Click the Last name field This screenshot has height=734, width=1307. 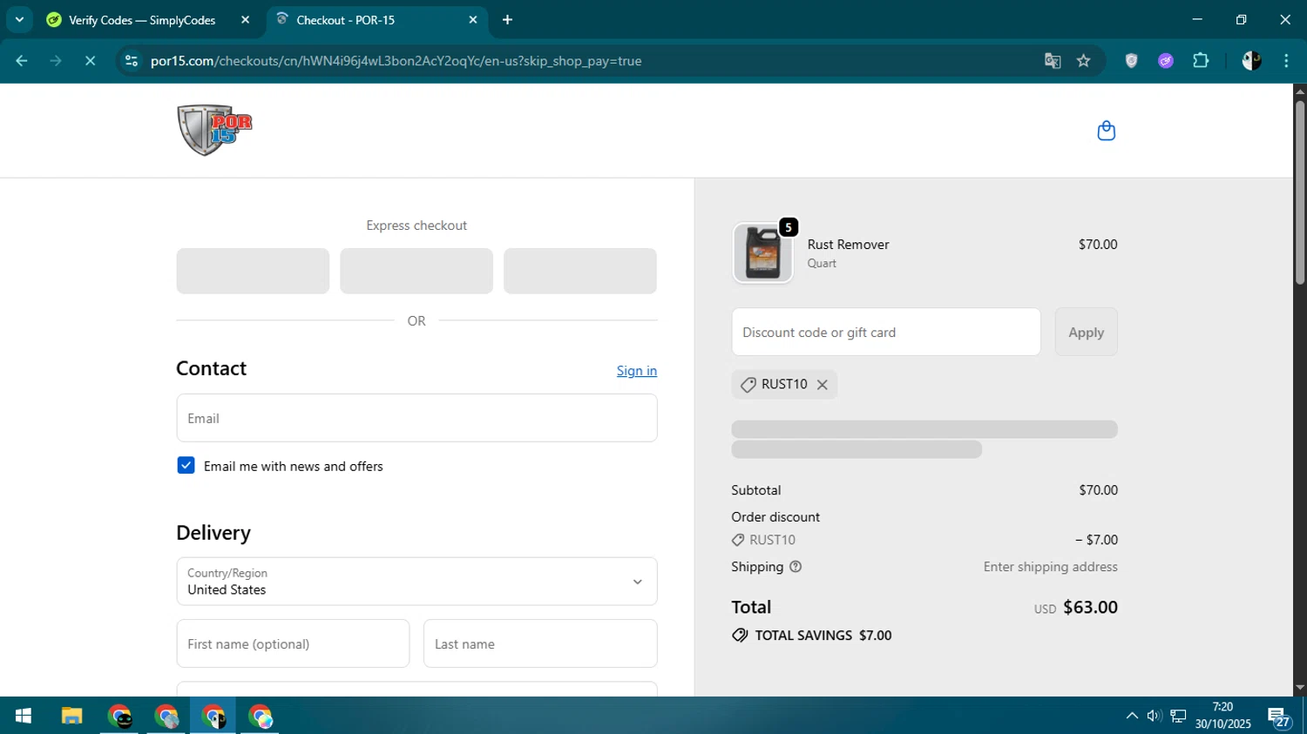[540, 643]
